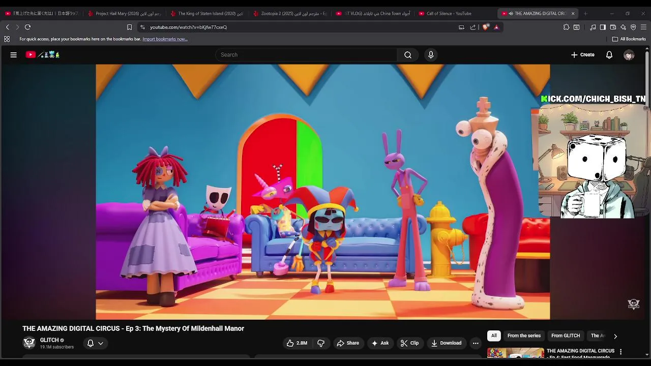
Task: Click the Download button
Action: [446, 343]
